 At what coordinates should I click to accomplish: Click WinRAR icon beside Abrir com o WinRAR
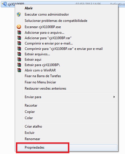(19, 70)
